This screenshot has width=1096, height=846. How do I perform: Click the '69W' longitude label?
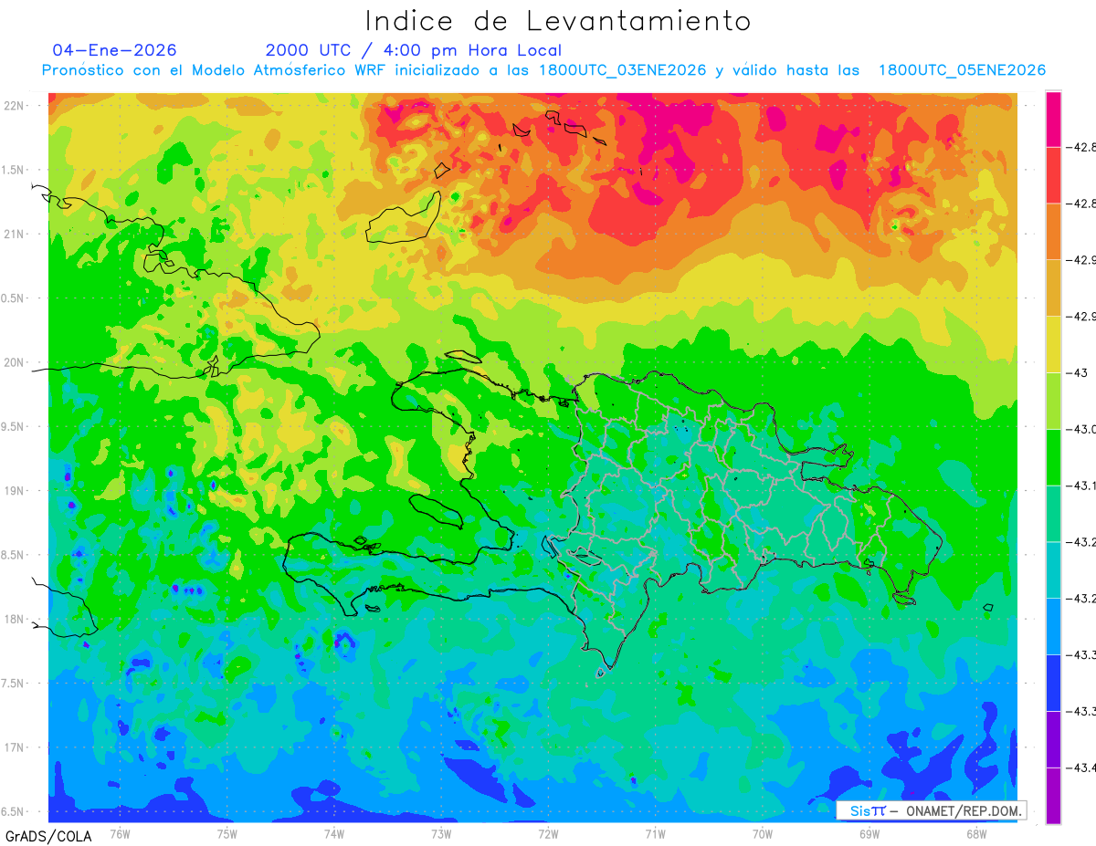[x=869, y=833]
